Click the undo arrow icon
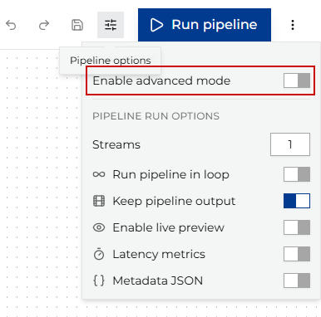The image size is (321, 317). coord(11,25)
